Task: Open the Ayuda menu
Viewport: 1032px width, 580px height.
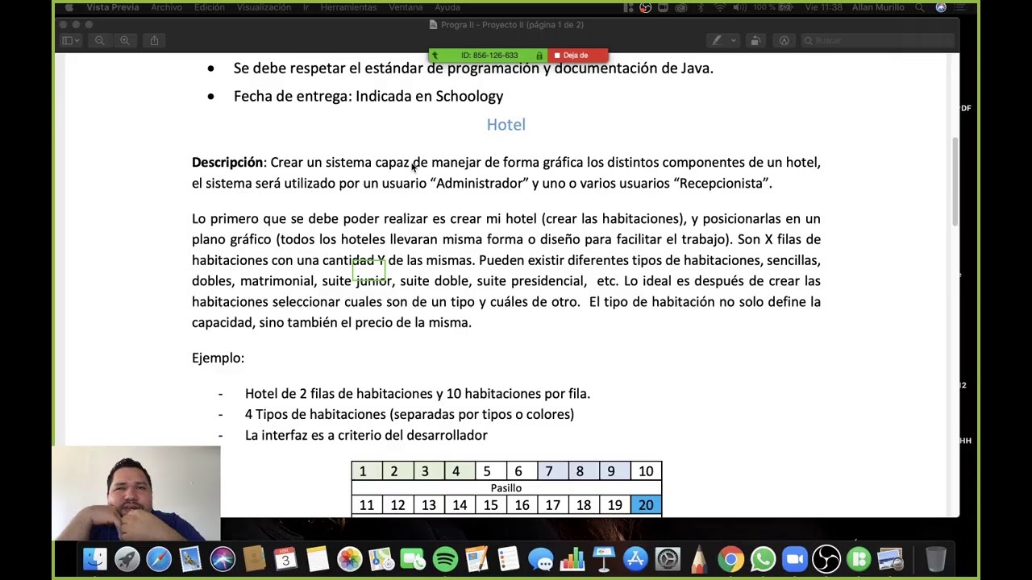Action: (x=447, y=7)
